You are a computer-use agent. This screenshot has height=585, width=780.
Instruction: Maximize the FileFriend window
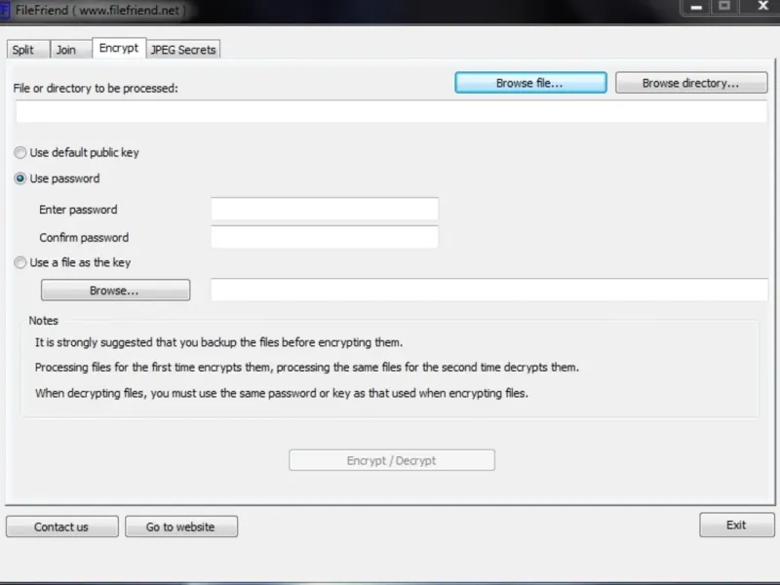click(724, 7)
